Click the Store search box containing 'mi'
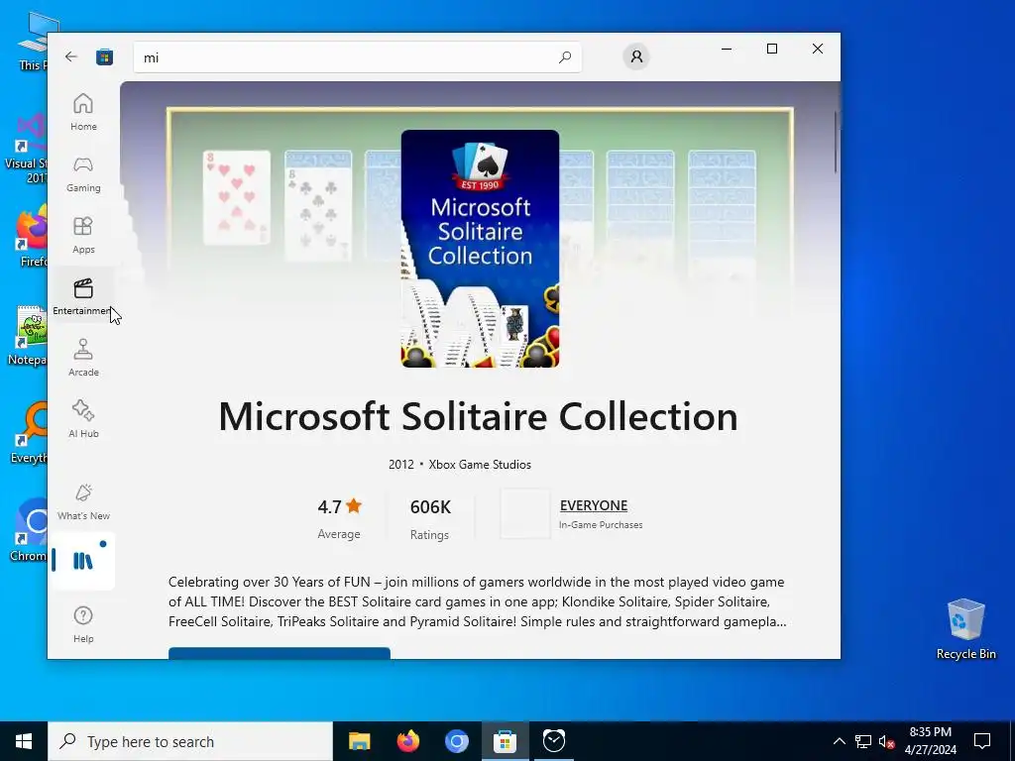The width and height of the screenshot is (1015, 761). (x=357, y=56)
